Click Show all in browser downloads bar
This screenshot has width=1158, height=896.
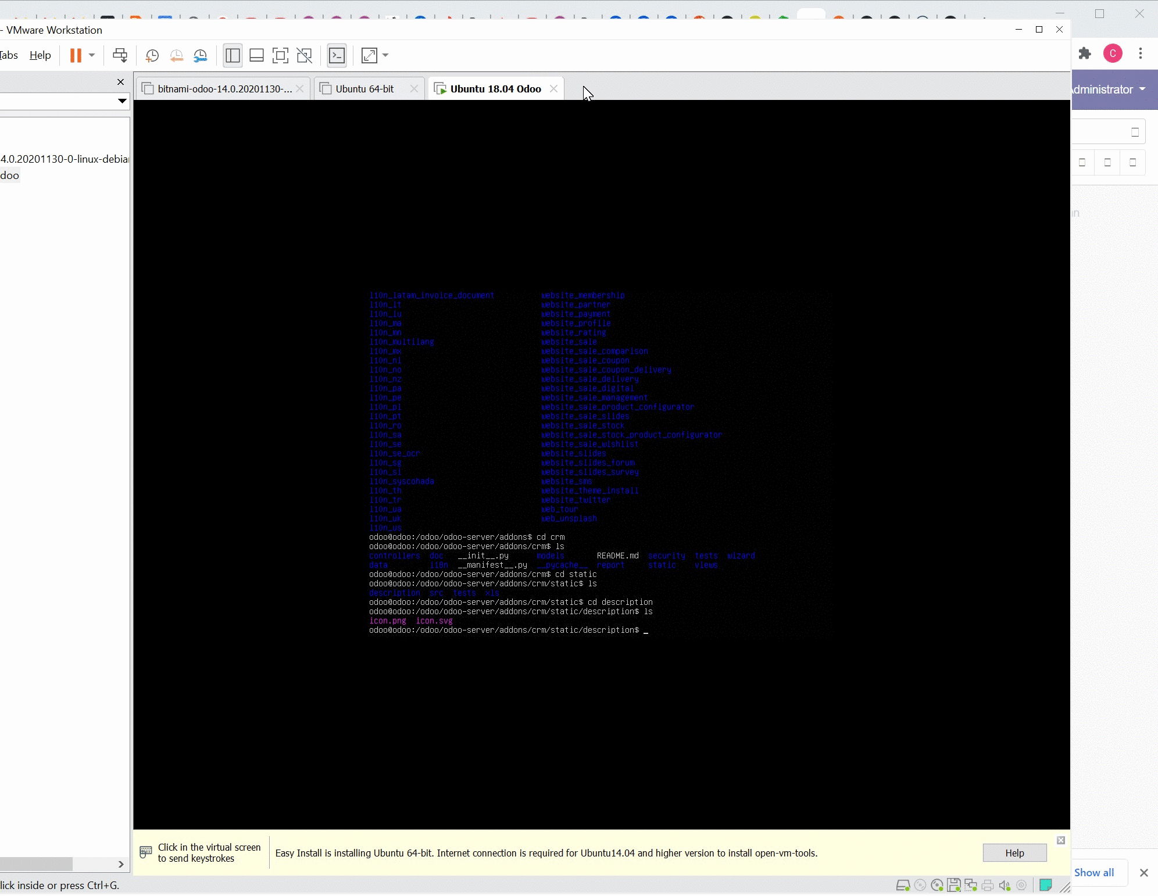point(1094,873)
